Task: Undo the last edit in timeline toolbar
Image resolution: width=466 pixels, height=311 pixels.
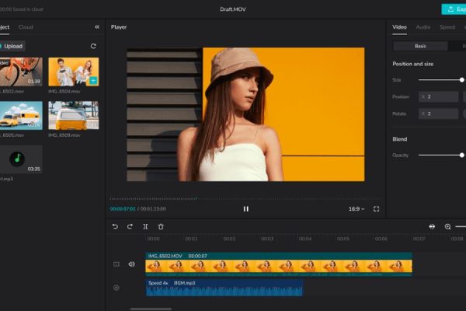Action: pyautogui.click(x=115, y=226)
